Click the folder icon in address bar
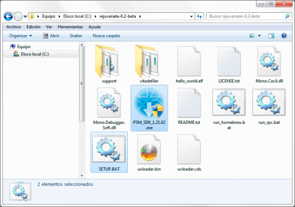 coord(32,16)
